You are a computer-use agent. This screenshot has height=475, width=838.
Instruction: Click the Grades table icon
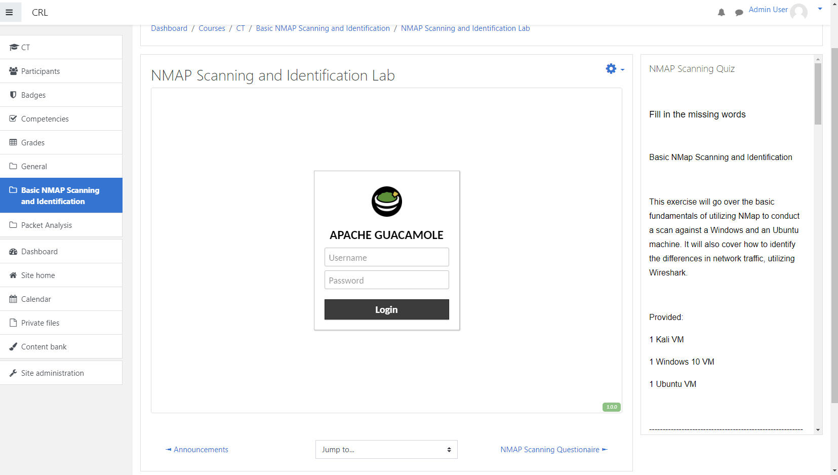[x=14, y=143]
